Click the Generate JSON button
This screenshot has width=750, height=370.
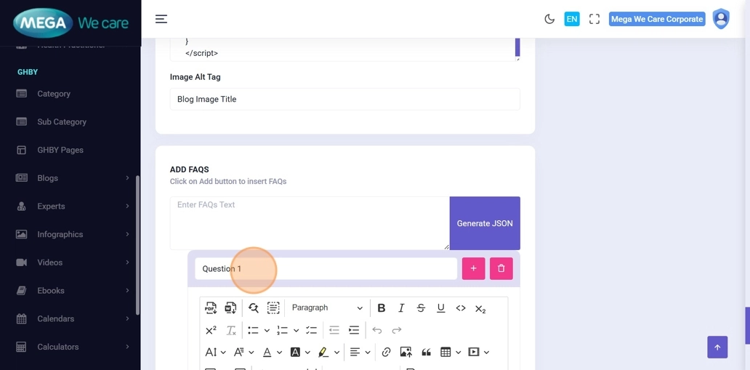click(x=485, y=223)
